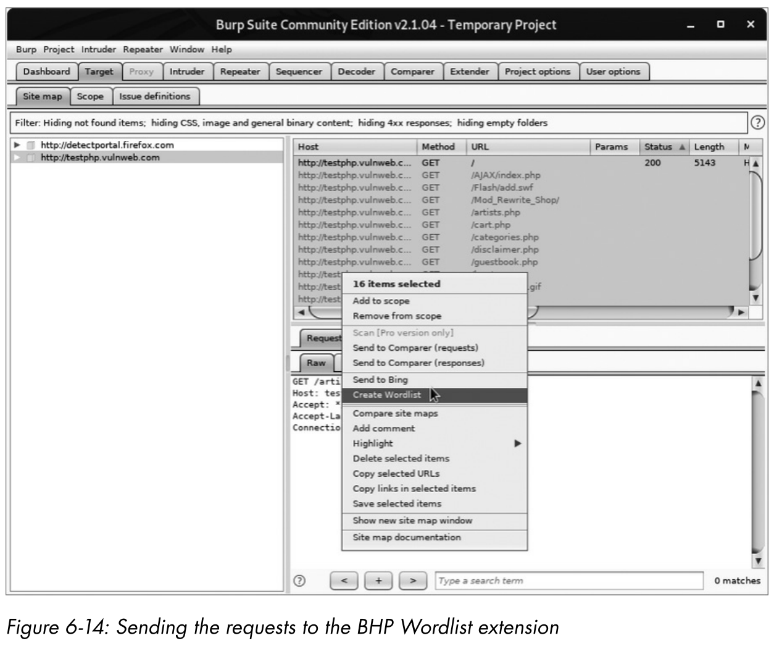
Task: Click the filter help question mark icon
Action: point(757,122)
